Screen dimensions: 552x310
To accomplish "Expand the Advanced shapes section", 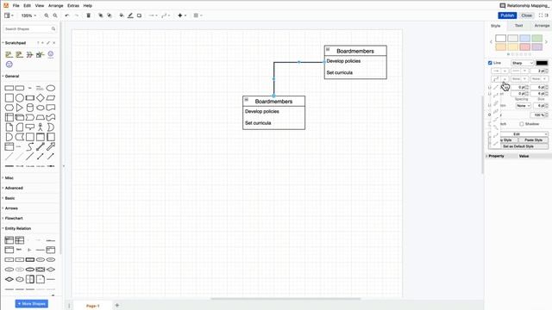I will click(14, 188).
